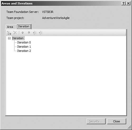
Task: Click the Close button
Action: pyautogui.click(x=116, y=121)
